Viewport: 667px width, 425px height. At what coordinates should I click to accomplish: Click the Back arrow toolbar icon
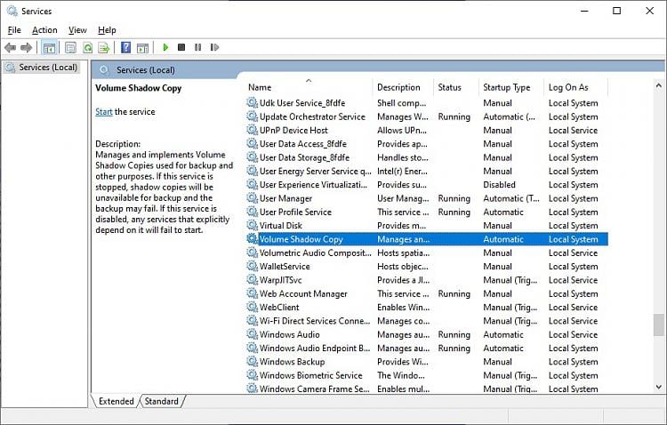coord(10,48)
